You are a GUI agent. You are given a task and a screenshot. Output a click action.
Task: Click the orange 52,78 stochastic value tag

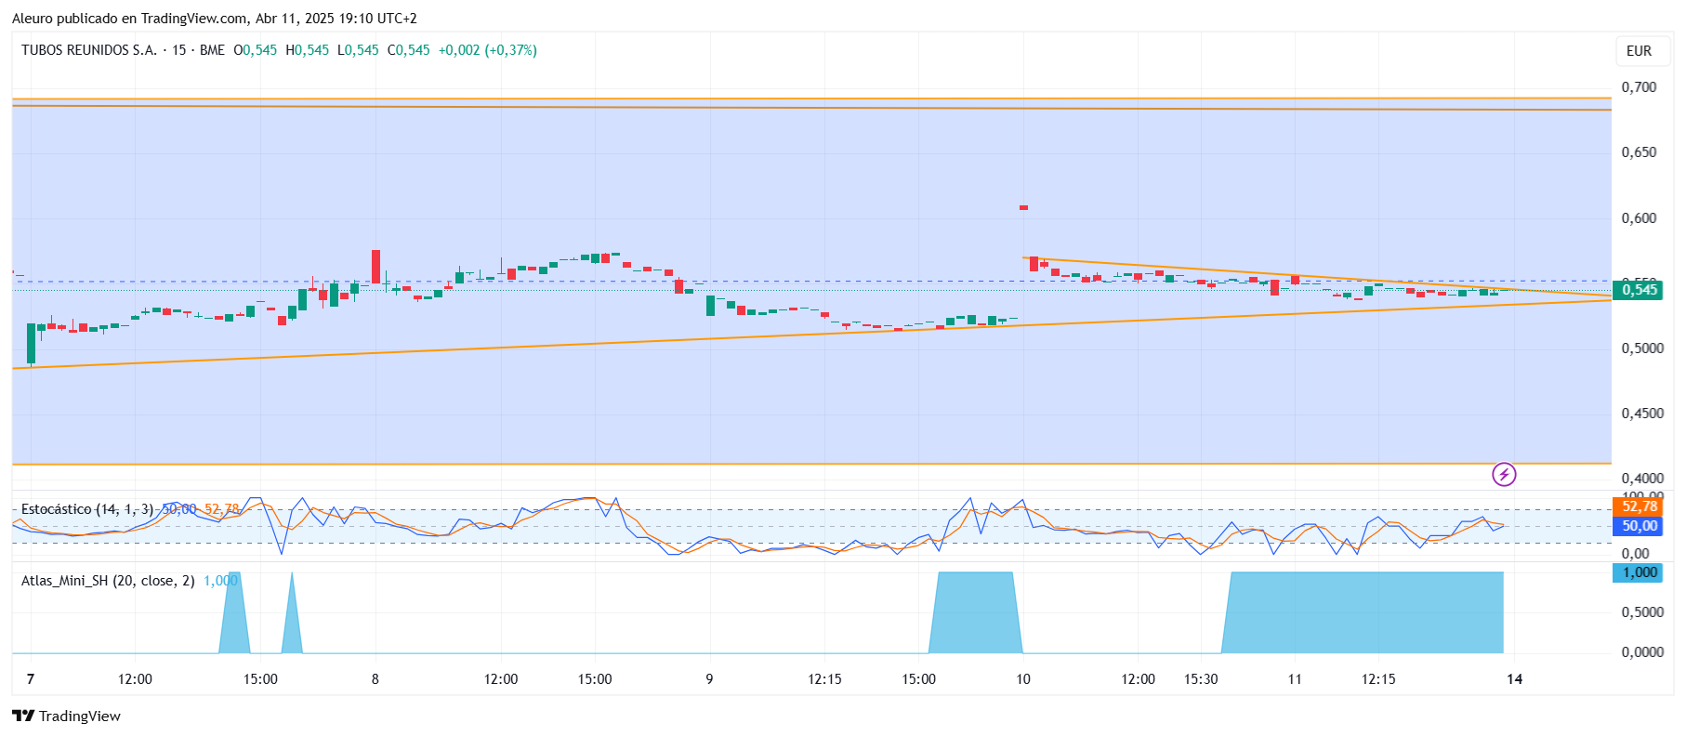pos(1639,506)
